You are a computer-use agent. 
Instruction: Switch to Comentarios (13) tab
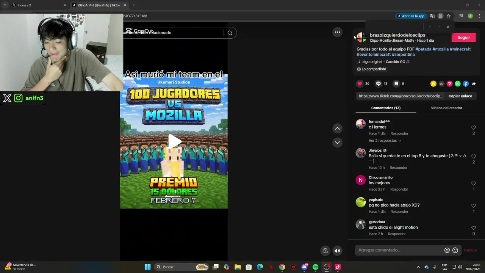pyautogui.click(x=386, y=108)
